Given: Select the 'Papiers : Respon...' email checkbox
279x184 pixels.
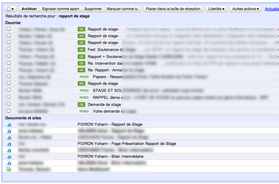Looking at the screenshot, I should point(9,77).
